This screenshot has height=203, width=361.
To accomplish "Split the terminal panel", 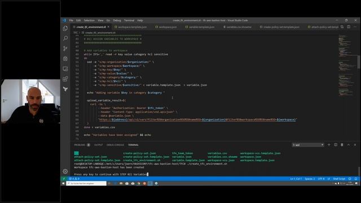I will (x=336, y=145).
